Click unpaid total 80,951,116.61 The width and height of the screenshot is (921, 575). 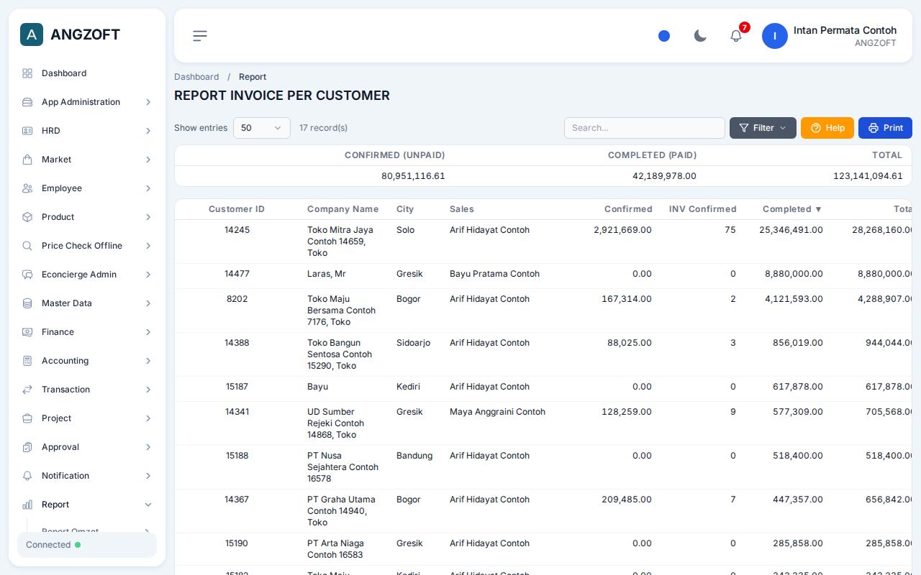(x=413, y=176)
